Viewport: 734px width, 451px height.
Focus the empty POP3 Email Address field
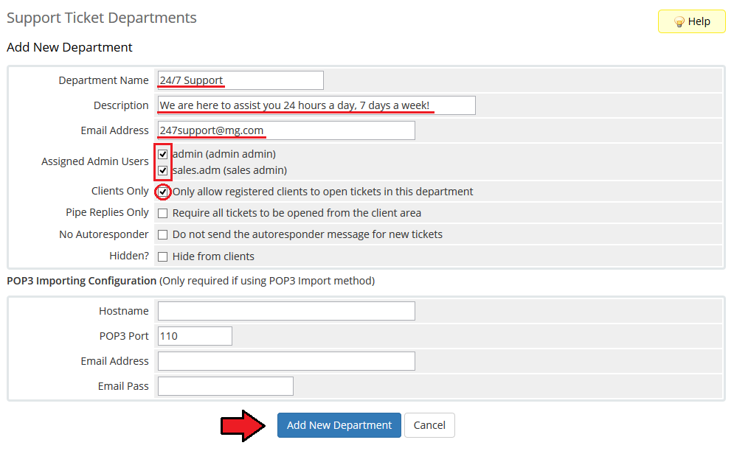(x=286, y=361)
